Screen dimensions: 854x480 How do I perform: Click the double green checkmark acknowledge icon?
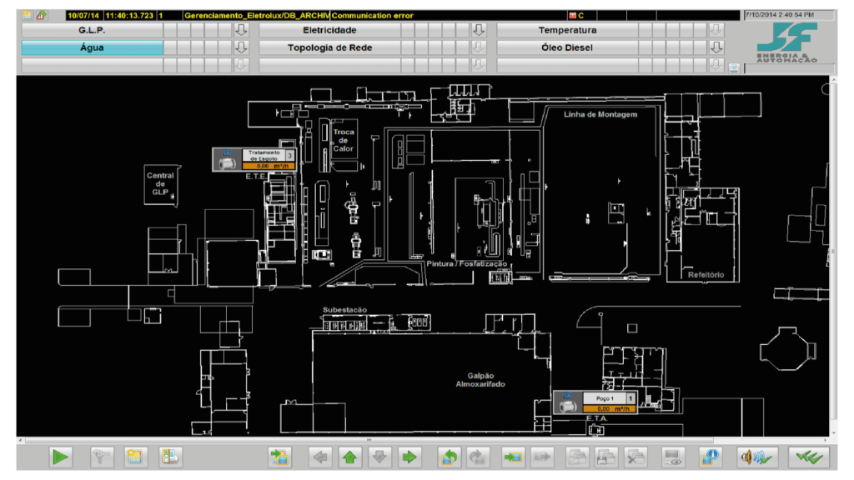[809, 457]
